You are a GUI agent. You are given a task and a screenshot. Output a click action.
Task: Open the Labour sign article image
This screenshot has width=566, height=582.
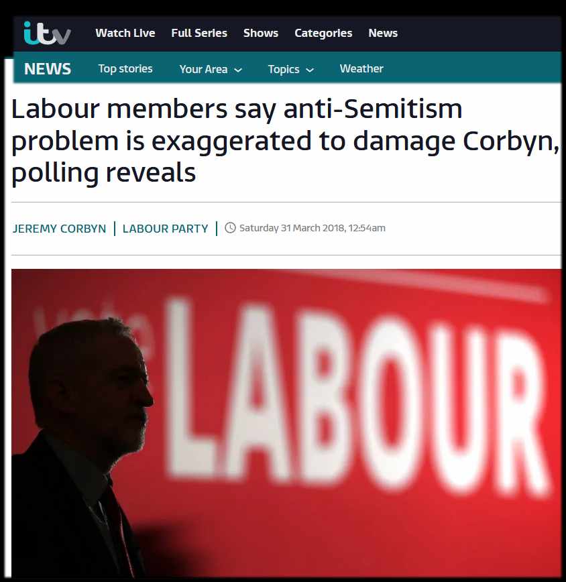(286, 423)
